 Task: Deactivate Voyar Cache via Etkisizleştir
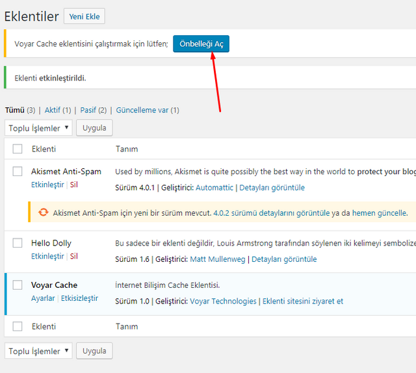tap(79, 298)
